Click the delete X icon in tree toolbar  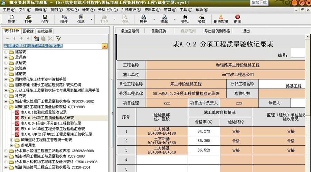tap(50, 38)
